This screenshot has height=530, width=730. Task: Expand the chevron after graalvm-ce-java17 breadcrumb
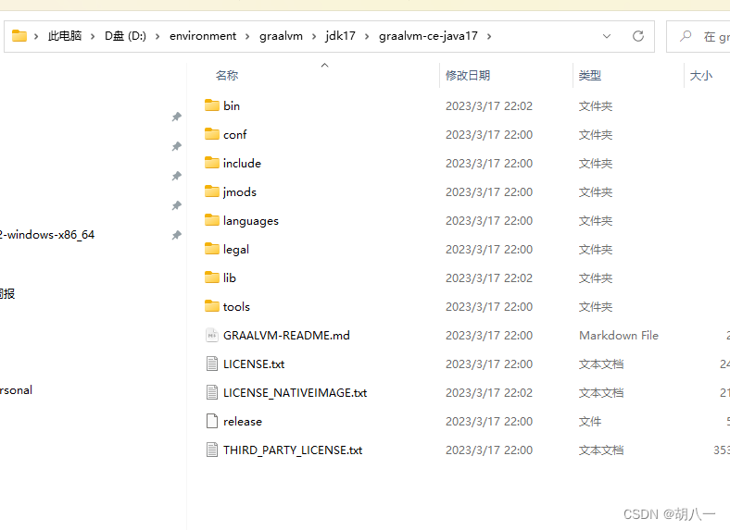489,36
